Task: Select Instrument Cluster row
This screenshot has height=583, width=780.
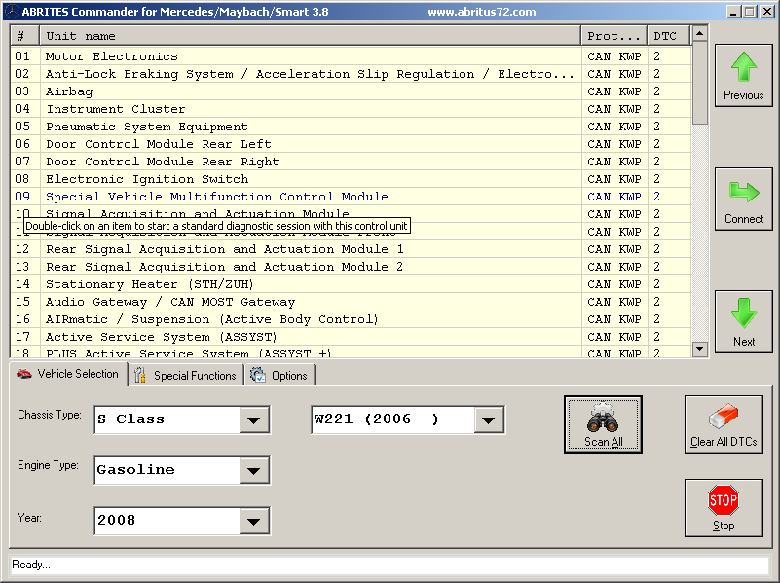Action: [x=351, y=109]
